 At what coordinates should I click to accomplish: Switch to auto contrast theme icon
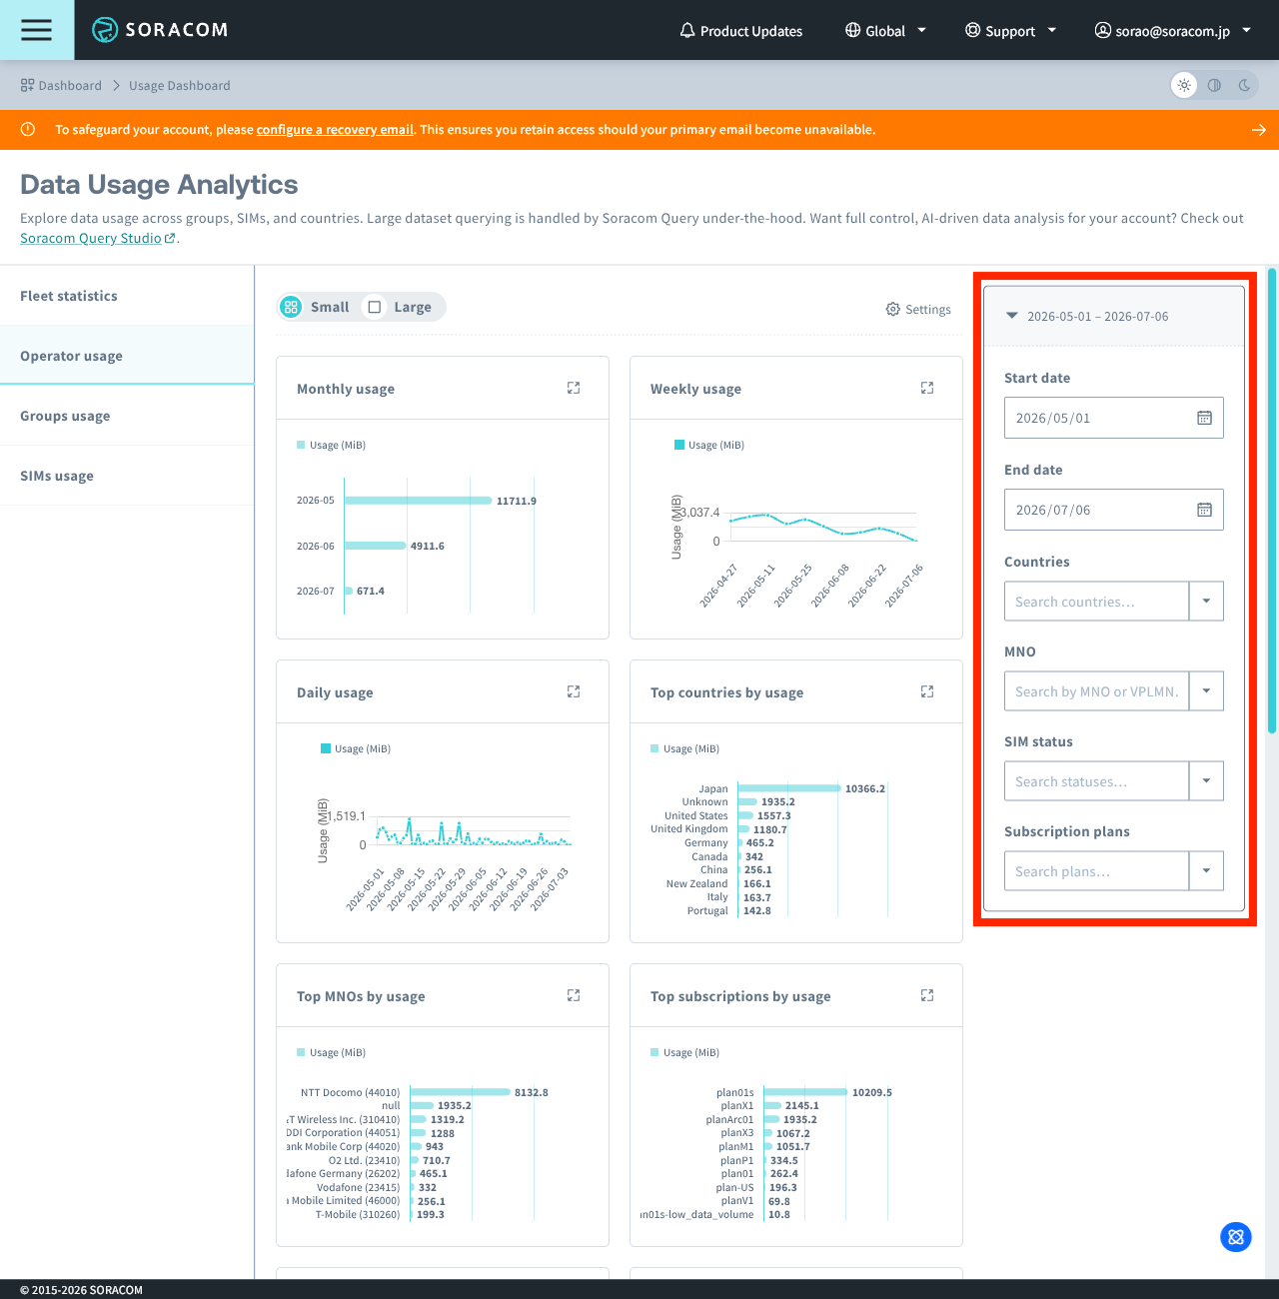click(1214, 85)
